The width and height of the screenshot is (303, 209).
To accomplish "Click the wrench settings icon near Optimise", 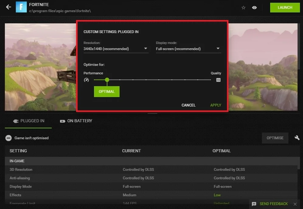I will pos(297,138).
